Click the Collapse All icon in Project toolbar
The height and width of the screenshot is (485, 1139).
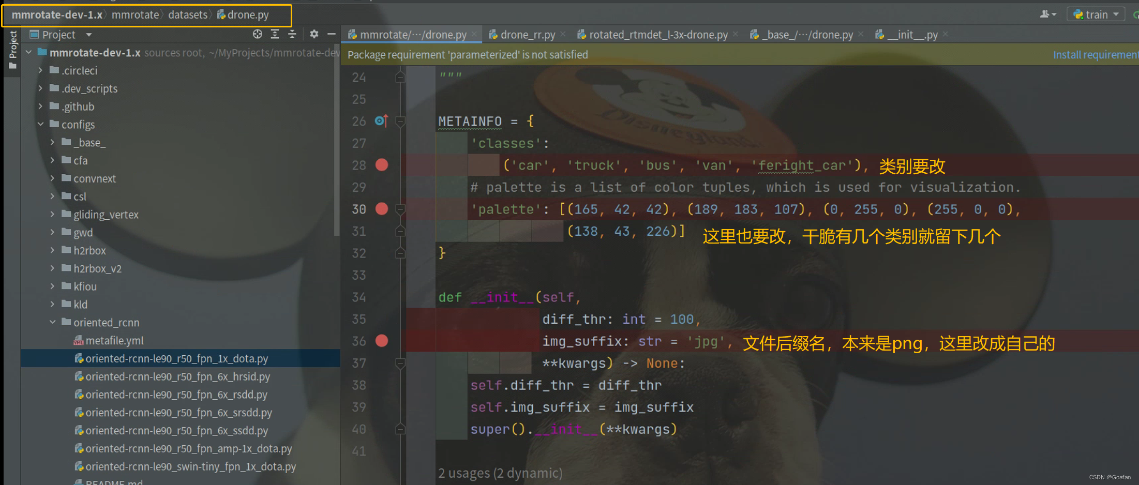point(292,34)
